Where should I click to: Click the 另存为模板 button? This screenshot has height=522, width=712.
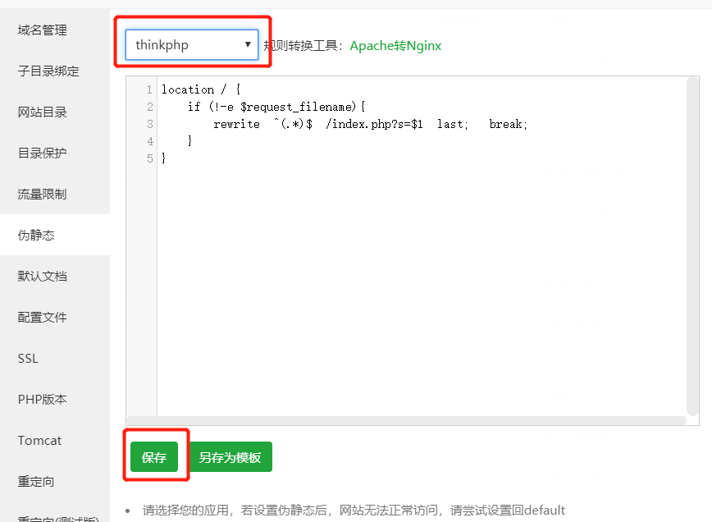[230, 457]
